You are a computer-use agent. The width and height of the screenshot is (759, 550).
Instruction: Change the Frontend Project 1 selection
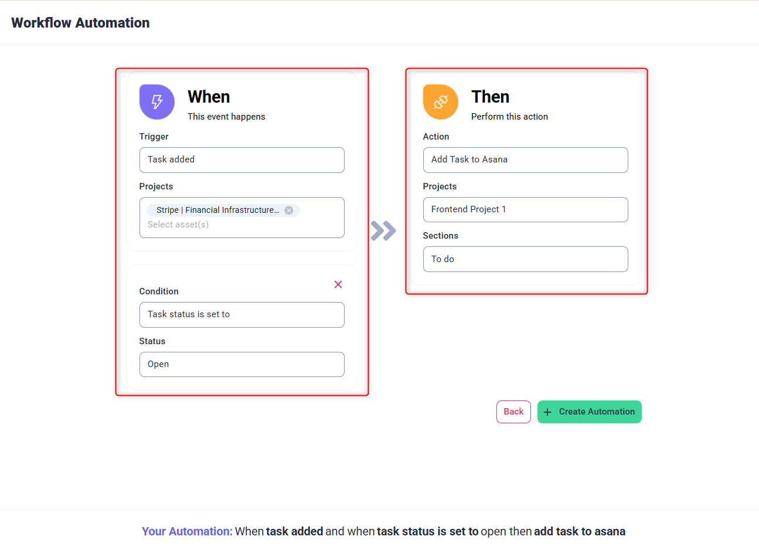point(525,209)
